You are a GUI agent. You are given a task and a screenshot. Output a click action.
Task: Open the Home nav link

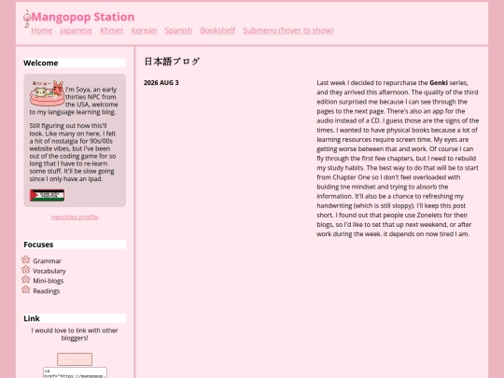pyautogui.click(x=42, y=30)
